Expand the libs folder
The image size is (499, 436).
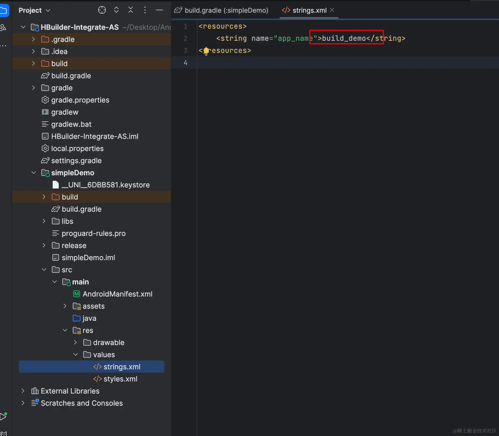[x=44, y=221]
